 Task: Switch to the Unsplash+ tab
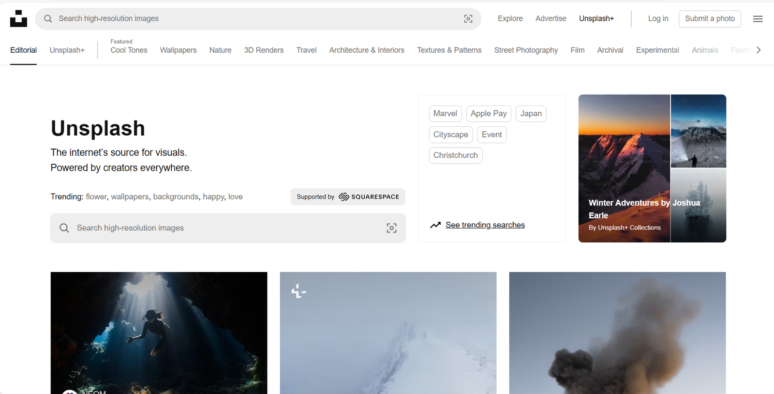67,50
